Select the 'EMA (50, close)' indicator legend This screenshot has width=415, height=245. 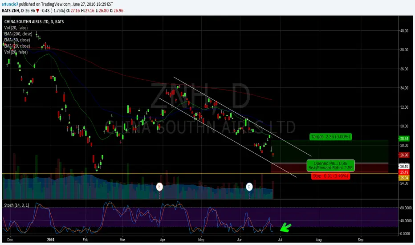click(x=17, y=40)
